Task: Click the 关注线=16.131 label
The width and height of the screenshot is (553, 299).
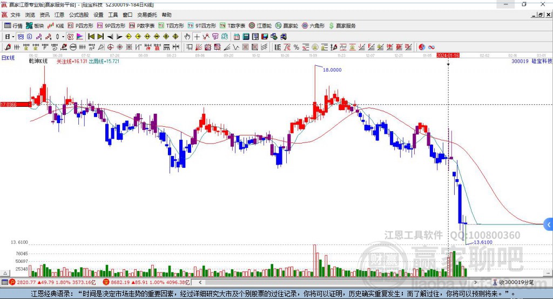Action: coord(72,61)
